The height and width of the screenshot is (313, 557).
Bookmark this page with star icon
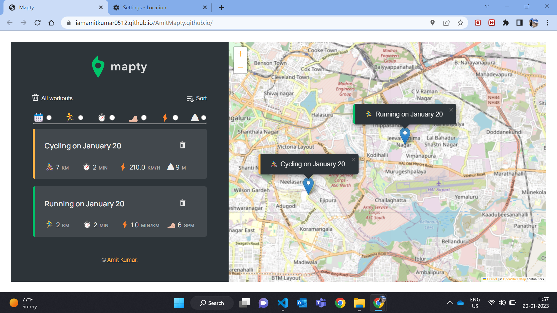click(x=460, y=23)
